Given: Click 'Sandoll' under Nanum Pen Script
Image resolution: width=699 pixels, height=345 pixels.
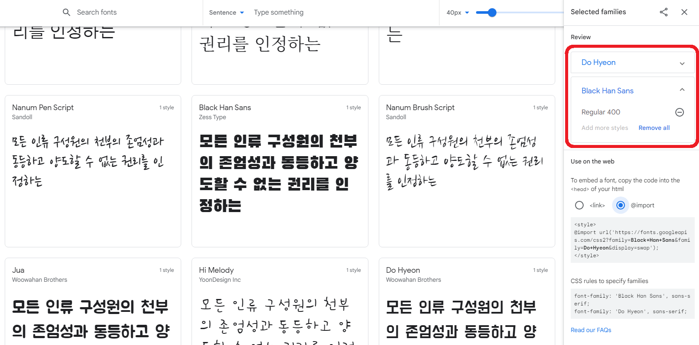Looking at the screenshot, I should [x=22, y=117].
